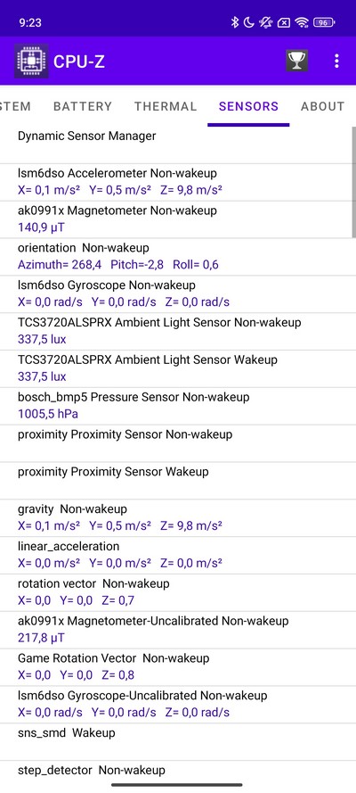Tap the do-not-disturb moon icon
356x793 pixels.
[248, 22]
